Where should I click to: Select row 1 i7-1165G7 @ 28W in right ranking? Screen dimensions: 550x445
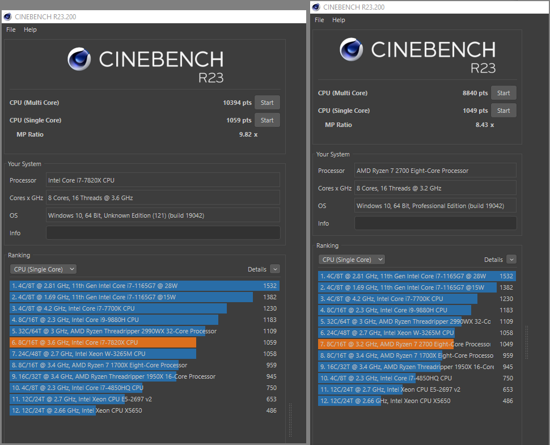(417, 276)
